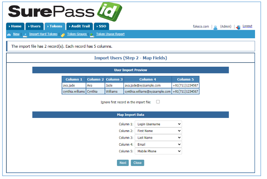Check Ignore first record in import file
Image resolution: width=267 pixels, height=179 pixels.
pyautogui.click(x=158, y=102)
